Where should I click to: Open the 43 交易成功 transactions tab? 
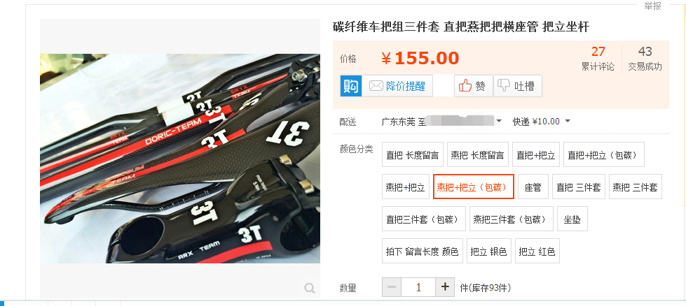pyautogui.click(x=645, y=59)
